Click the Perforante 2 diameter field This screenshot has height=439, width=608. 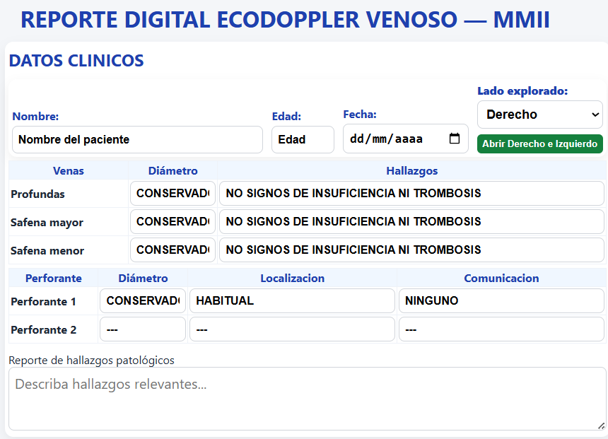pyautogui.click(x=143, y=329)
